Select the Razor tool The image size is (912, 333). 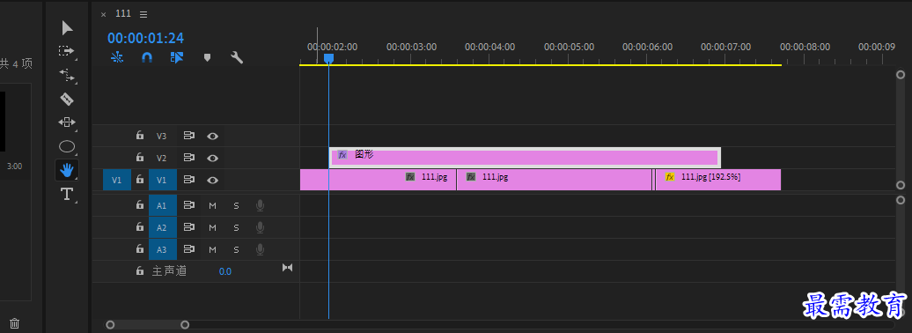[x=67, y=99]
